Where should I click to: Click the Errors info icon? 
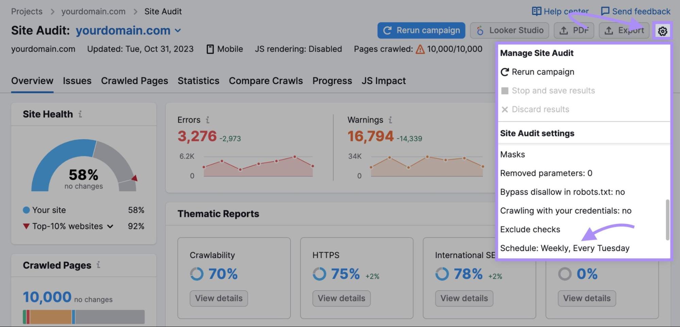click(x=208, y=120)
